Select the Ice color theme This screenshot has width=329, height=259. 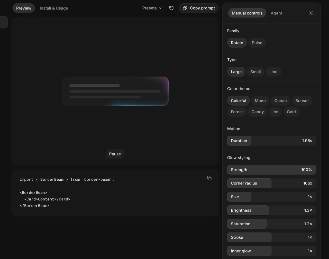(275, 112)
